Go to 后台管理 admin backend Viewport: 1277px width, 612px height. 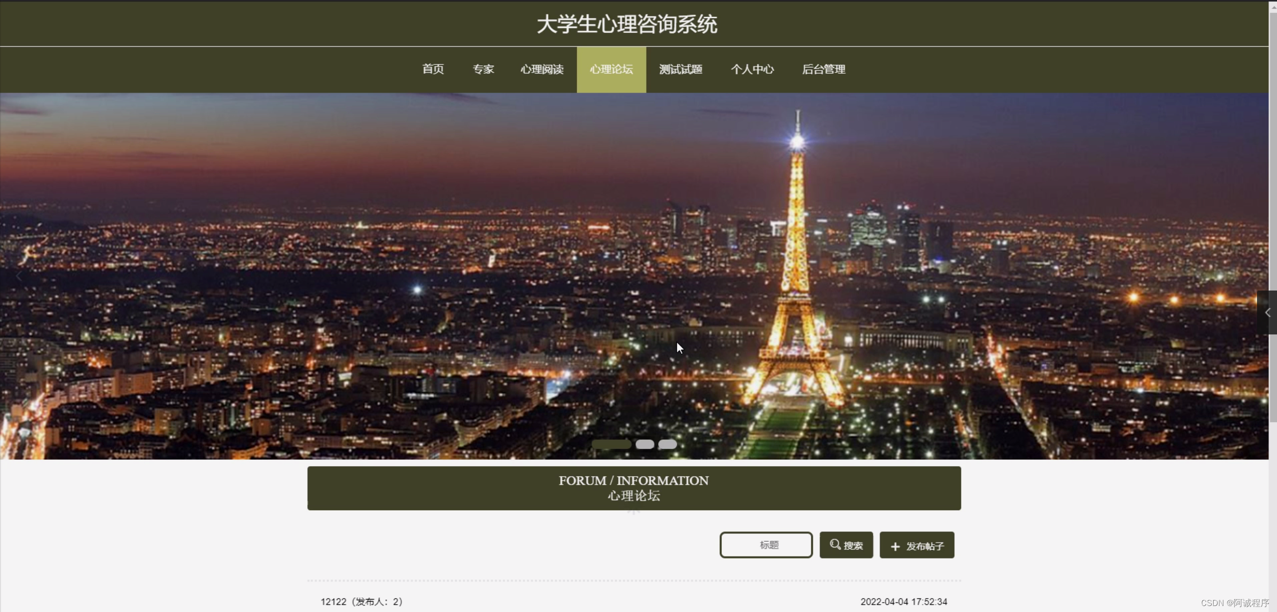click(x=823, y=69)
